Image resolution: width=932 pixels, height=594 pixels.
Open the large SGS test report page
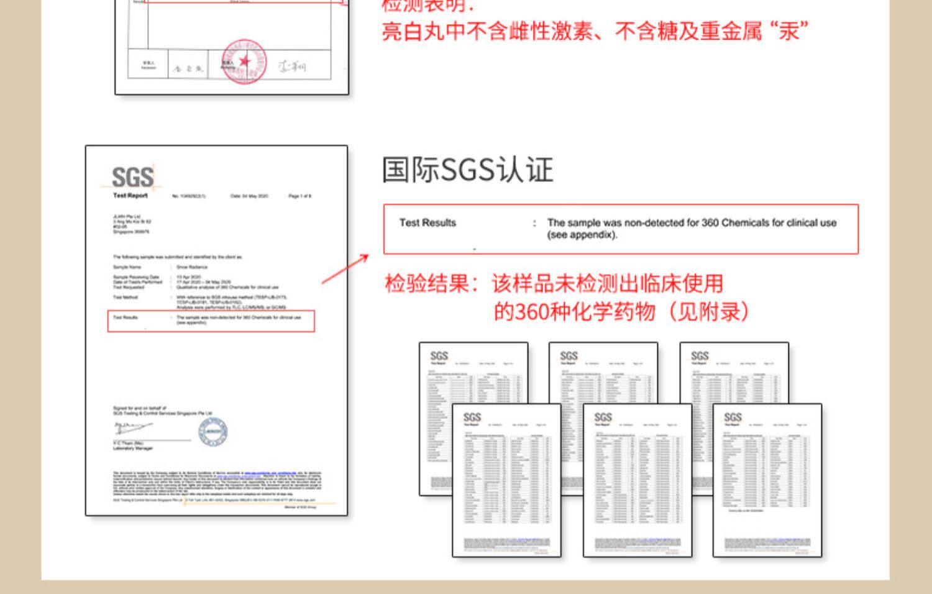216,331
